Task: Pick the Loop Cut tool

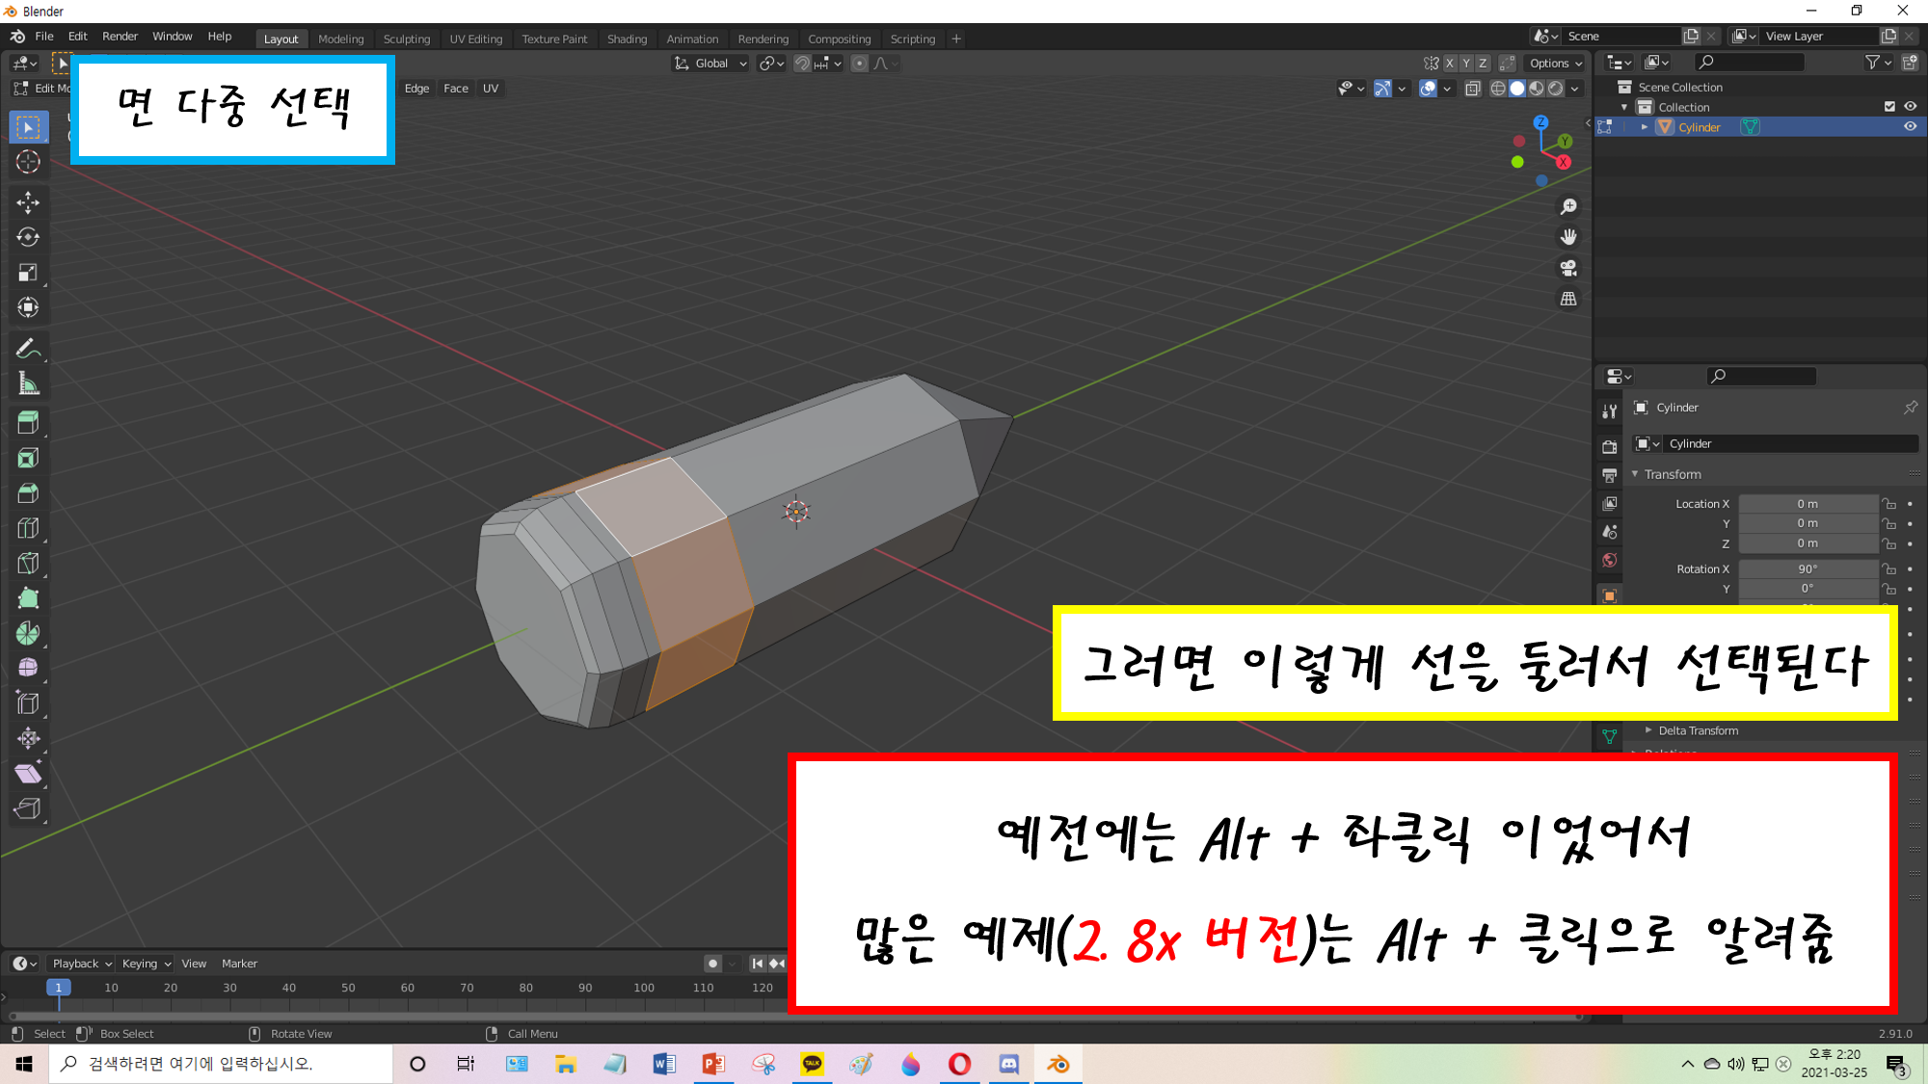Action: click(28, 528)
